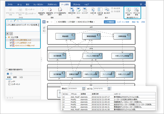Open the プロファイル ribbon tab

point(77,4)
